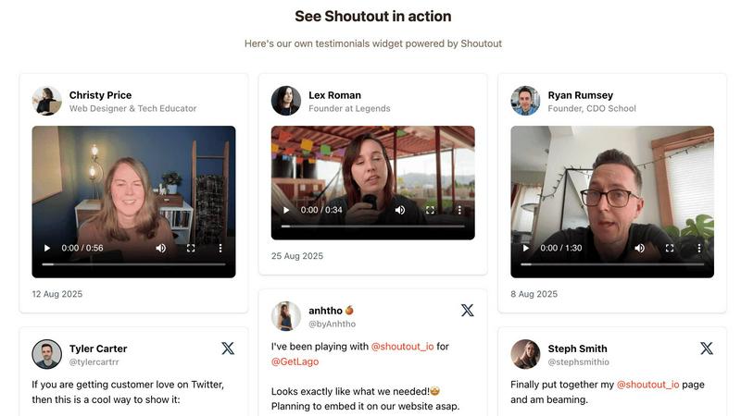
Task: Click Lex Roman's profile avatar
Action: pos(286,101)
